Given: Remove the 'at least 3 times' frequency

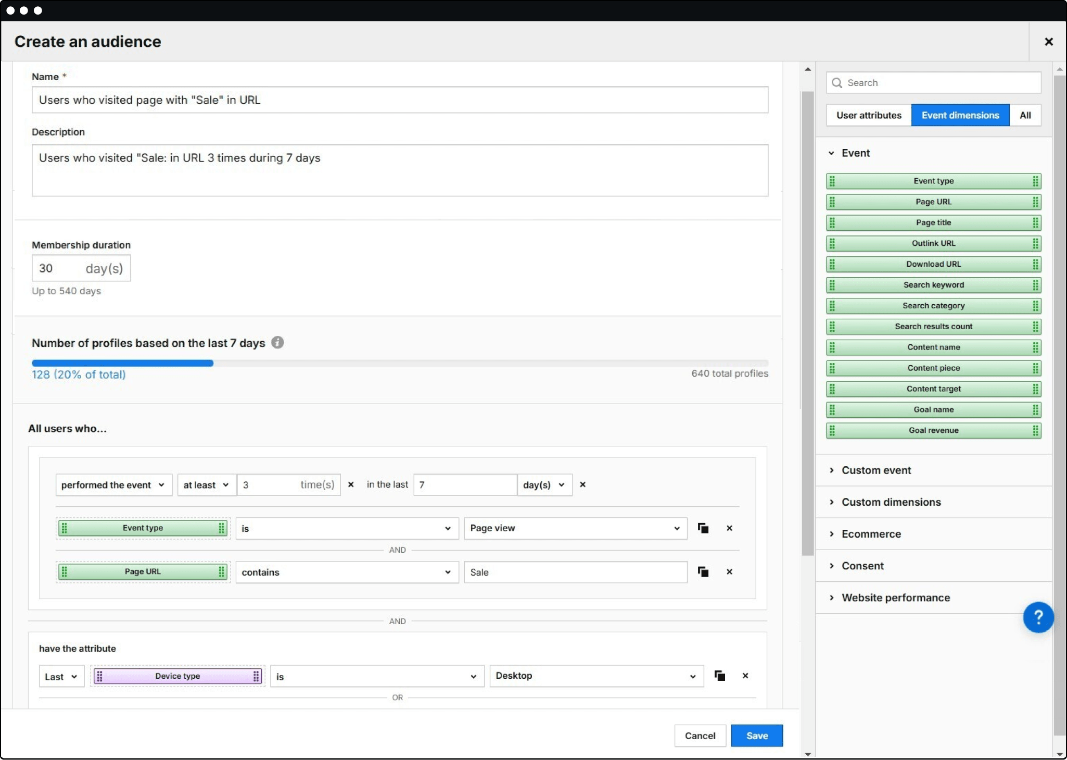Looking at the screenshot, I should (351, 484).
